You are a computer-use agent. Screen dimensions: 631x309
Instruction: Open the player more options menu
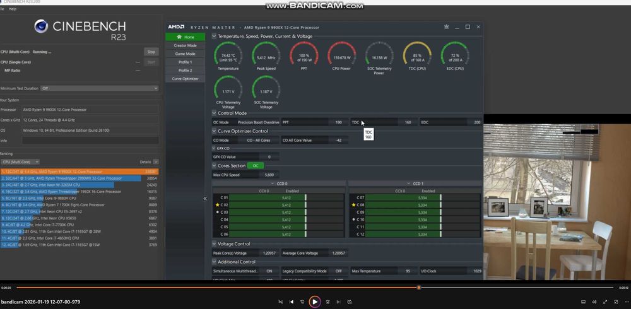[x=627, y=302]
